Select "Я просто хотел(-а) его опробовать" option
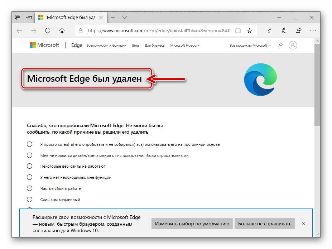332x249 pixels. pos(30,144)
